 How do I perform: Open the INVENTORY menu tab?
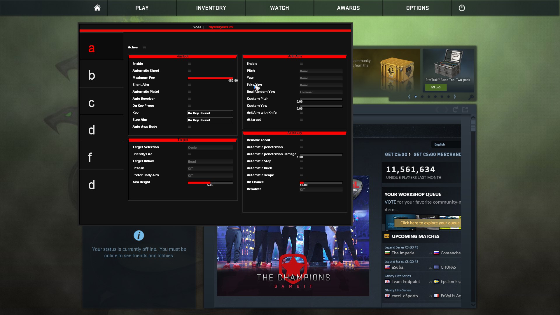pyautogui.click(x=211, y=8)
